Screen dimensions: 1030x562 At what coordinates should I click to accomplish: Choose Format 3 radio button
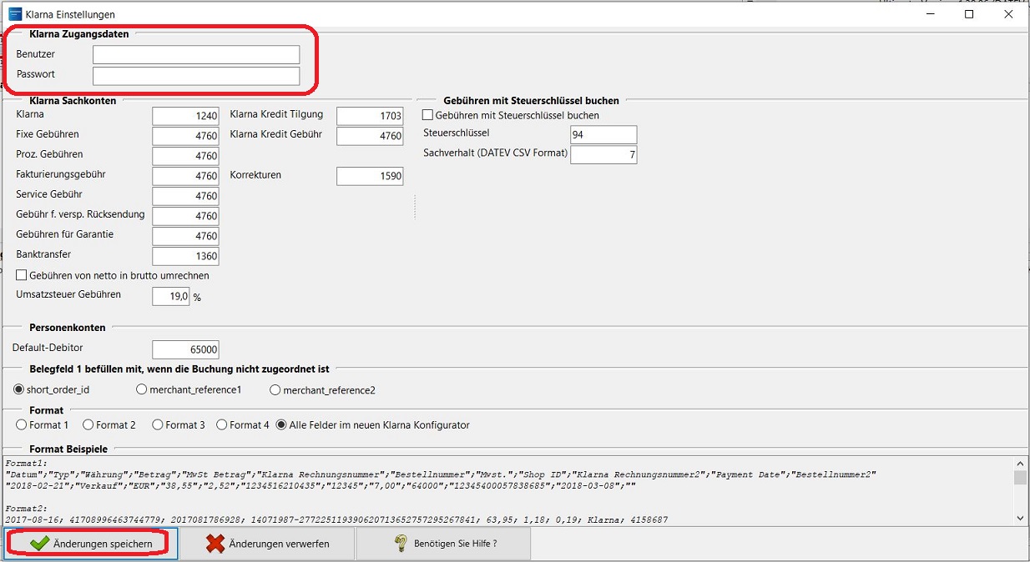click(x=158, y=424)
